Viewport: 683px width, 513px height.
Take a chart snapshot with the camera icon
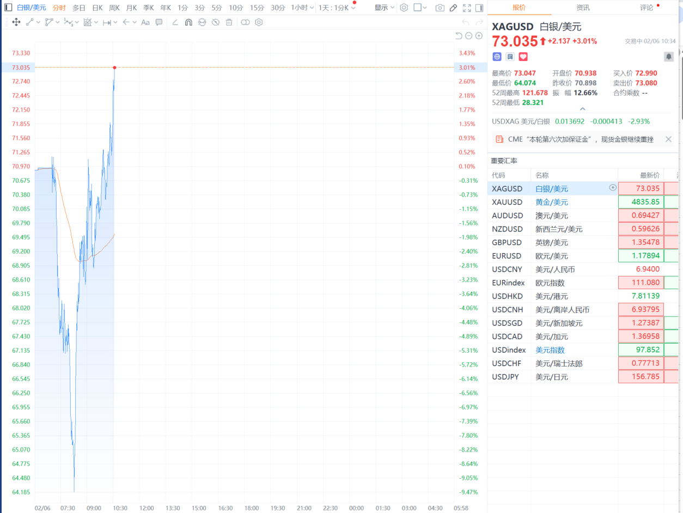[440, 8]
